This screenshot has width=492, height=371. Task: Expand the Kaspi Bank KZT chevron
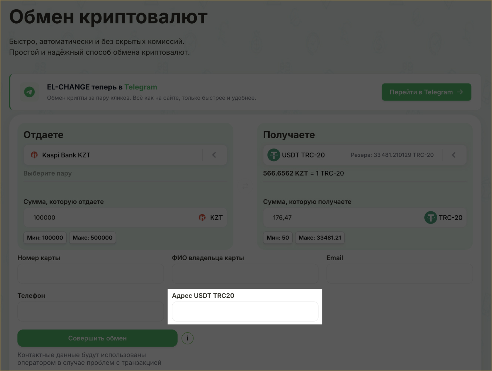(214, 155)
